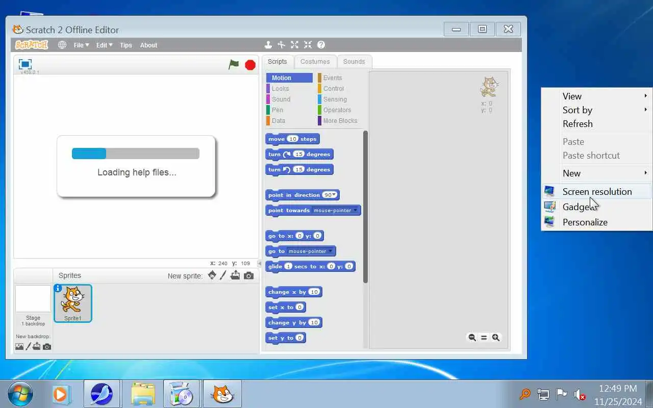Screen dimensions: 653x408
Task: Click the blocks palette scrollbar
Action: (365, 207)
